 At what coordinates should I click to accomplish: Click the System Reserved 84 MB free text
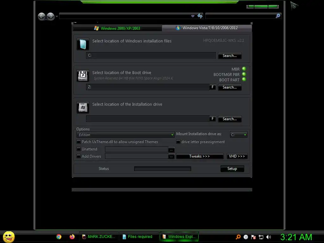pos(133,78)
